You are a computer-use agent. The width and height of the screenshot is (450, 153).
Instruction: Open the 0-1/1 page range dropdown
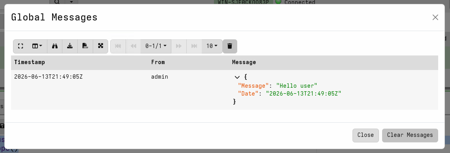click(x=156, y=46)
